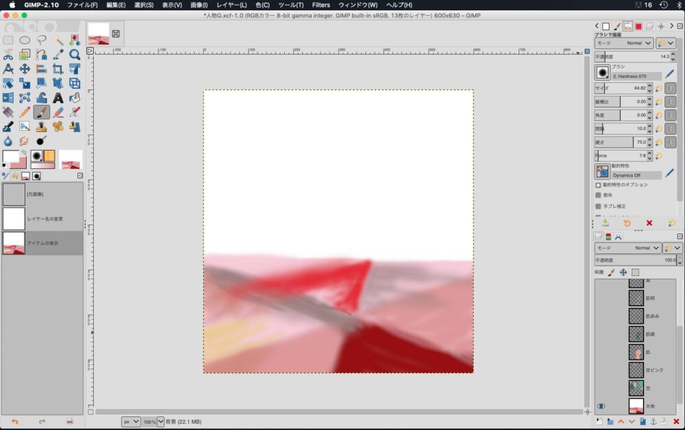Open the レイヤー(L) menu
Image resolution: width=685 pixels, height=430 pixels.
(232, 5)
